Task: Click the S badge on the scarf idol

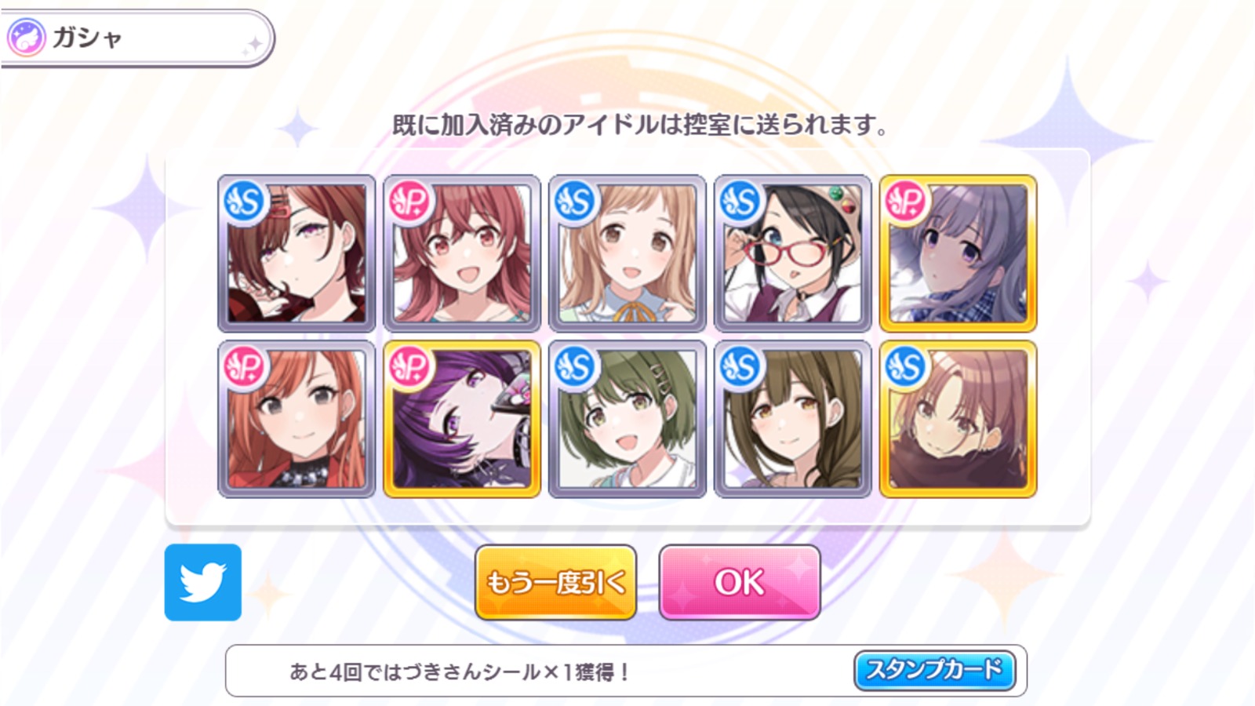Action: pos(906,368)
